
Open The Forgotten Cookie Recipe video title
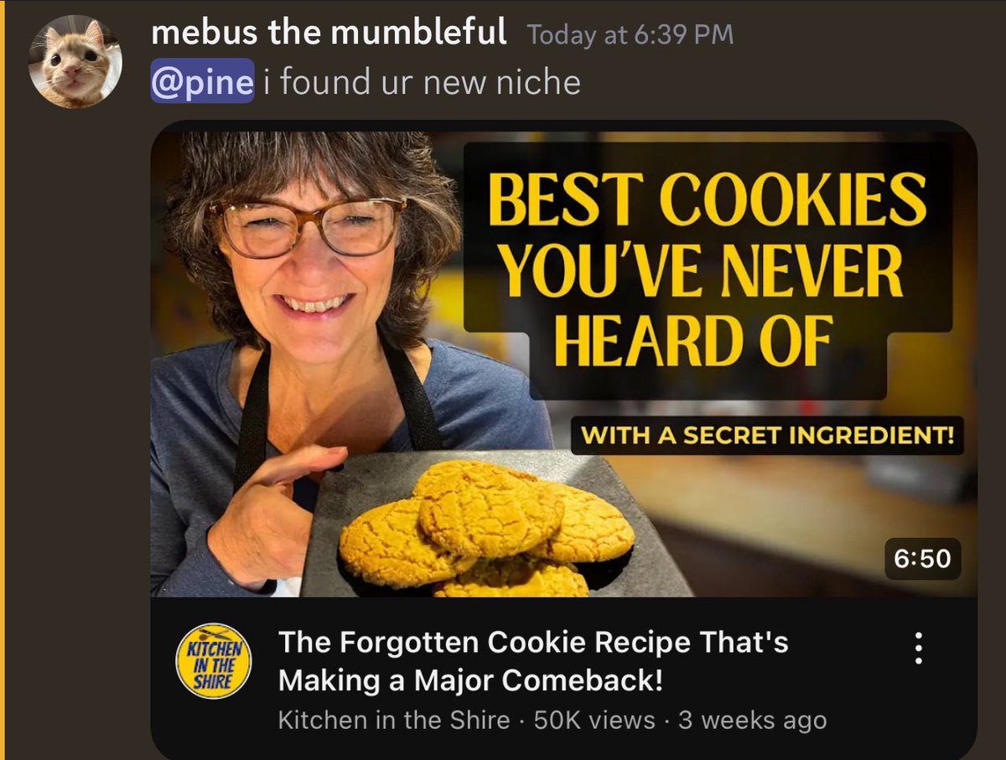533,661
